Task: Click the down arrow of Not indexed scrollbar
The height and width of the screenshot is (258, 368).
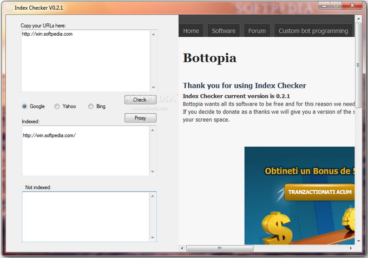Action: tap(153, 237)
